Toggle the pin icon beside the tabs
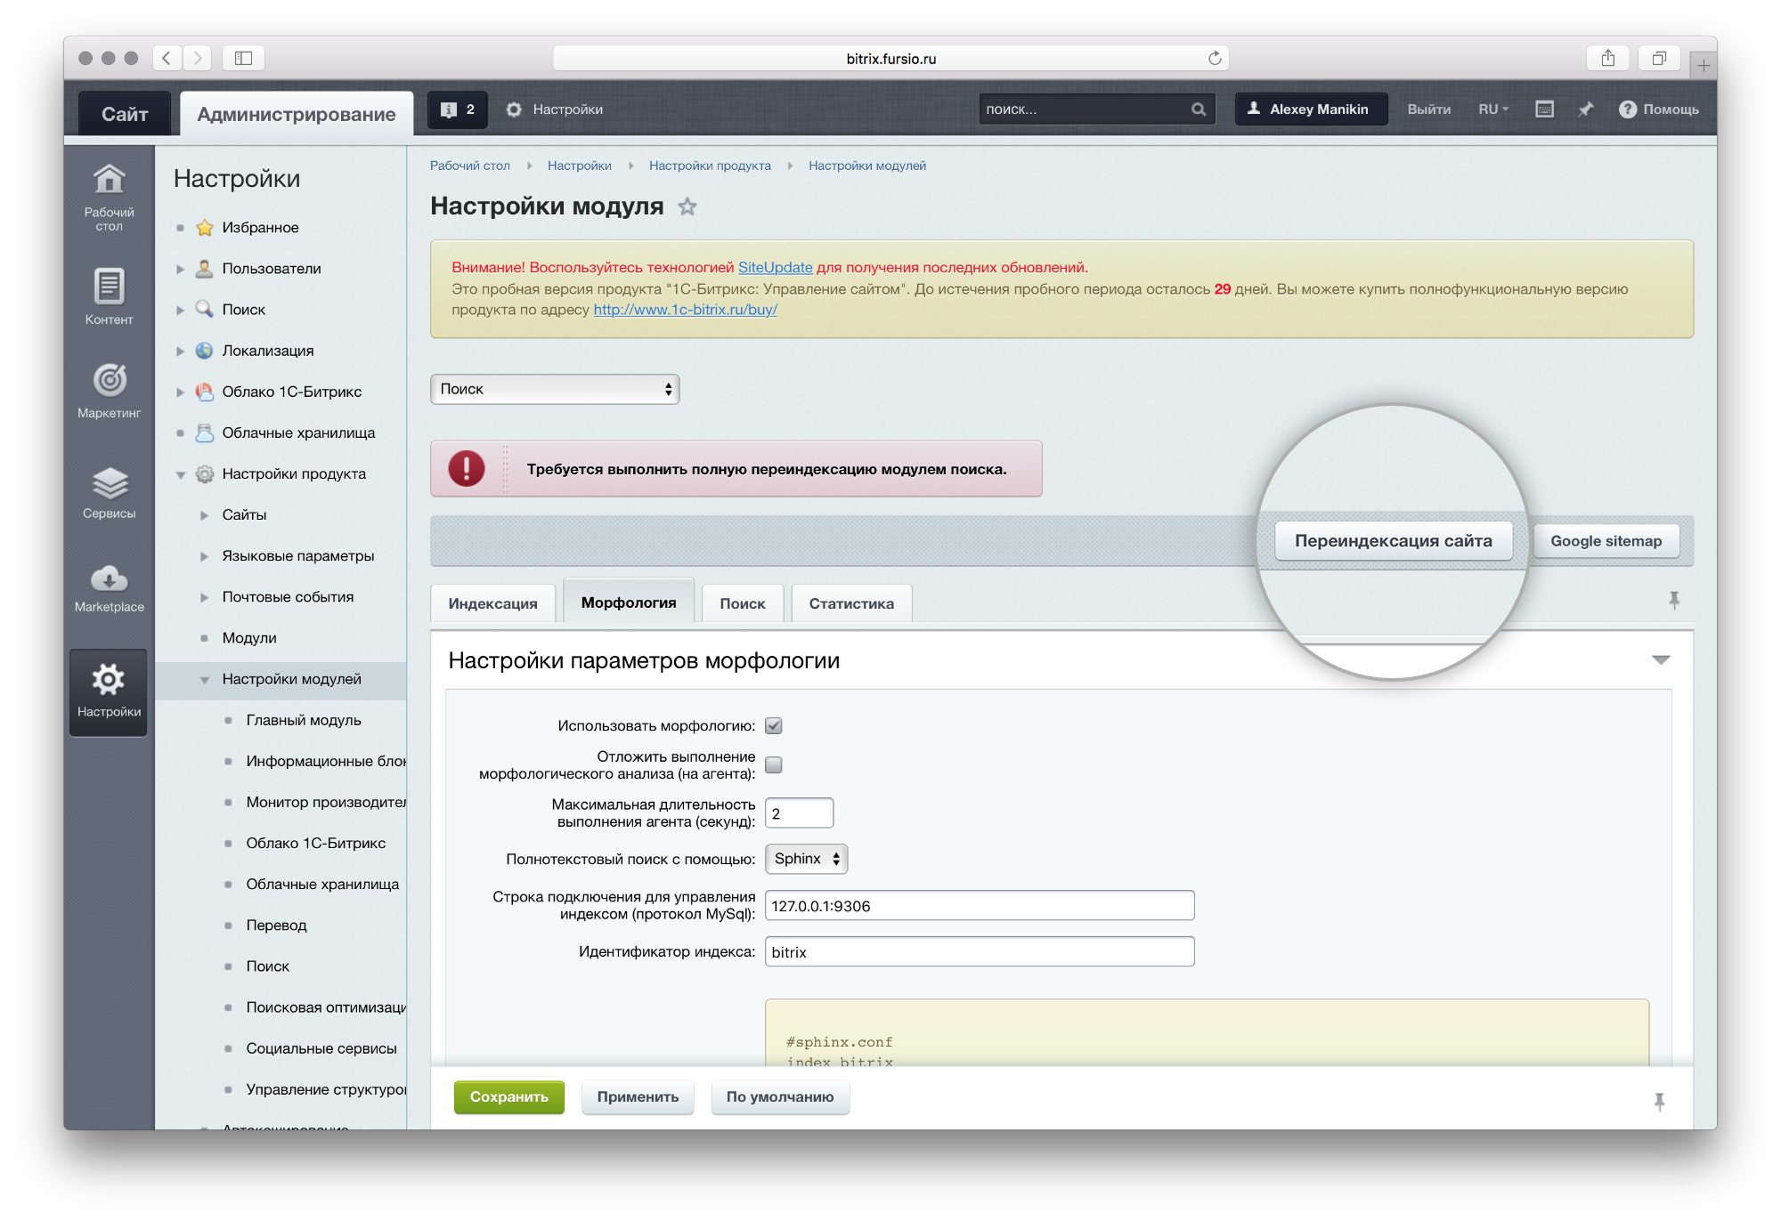Image resolution: width=1781 pixels, height=1221 pixels. point(1673,601)
